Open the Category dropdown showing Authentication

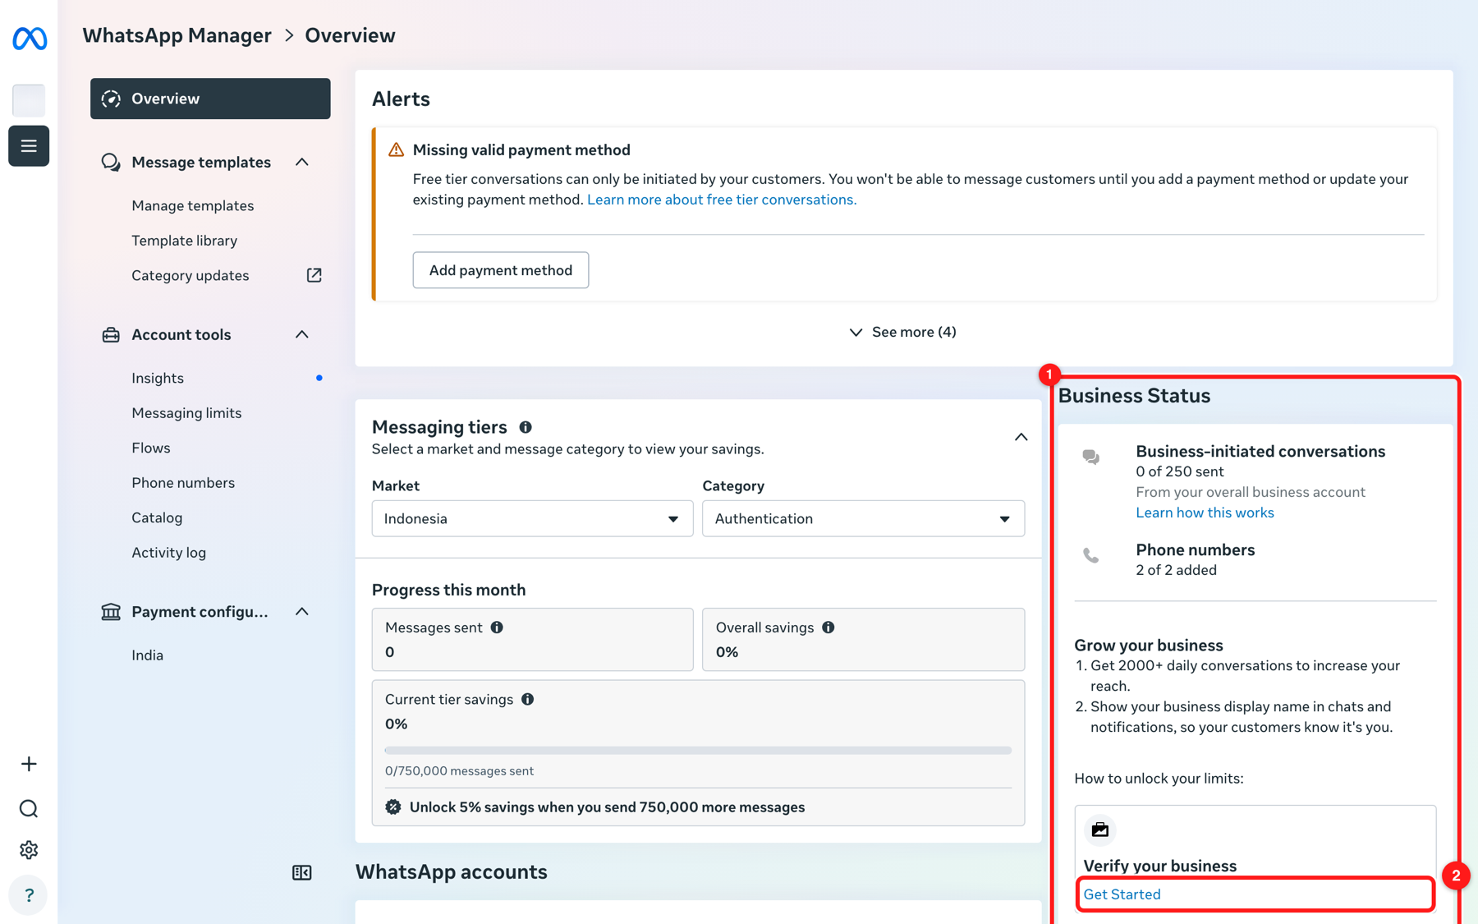click(863, 518)
